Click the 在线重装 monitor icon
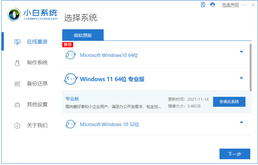The width and height of the screenshot is (258, 165). tap(17, 42)
